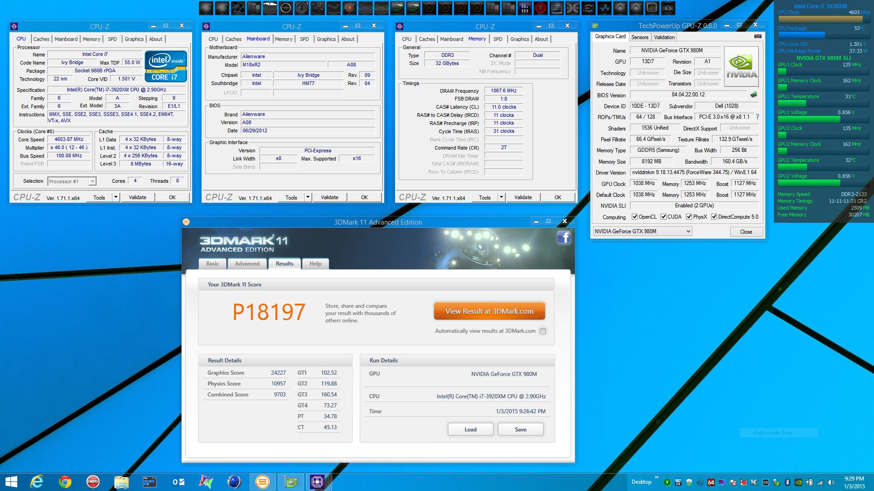This screenshot has height=491, width=874.
Task: Switch to Caches tab in first CPU-Z window
Action: click(41, 39)
